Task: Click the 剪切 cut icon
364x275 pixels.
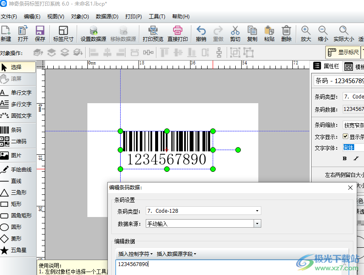Action: [235, 33]
